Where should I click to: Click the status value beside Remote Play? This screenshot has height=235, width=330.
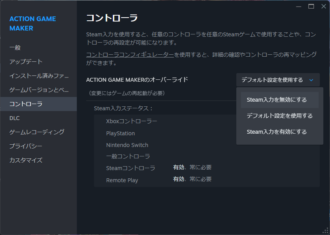tap(192, 179)
